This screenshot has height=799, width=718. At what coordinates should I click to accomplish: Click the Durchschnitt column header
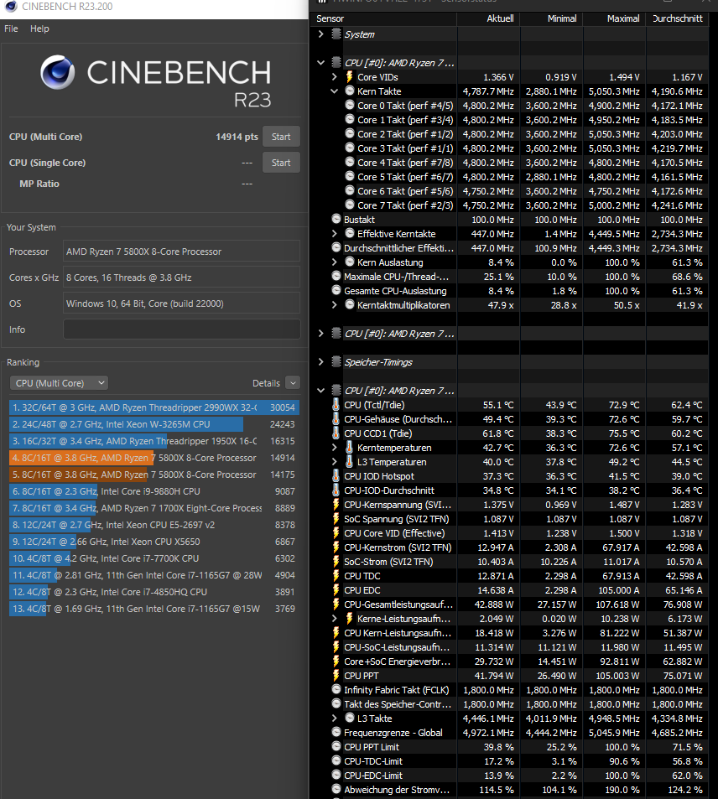pyautogui.click(x=677, y=18)
